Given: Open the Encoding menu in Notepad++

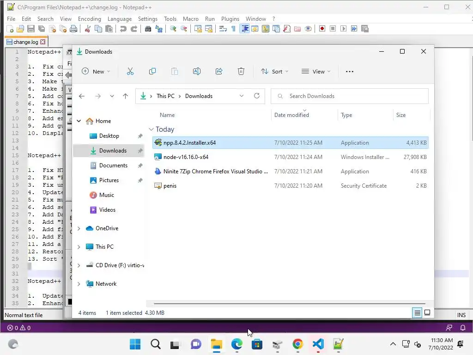Looking at the screenshot, I should [x=90, y=18].
